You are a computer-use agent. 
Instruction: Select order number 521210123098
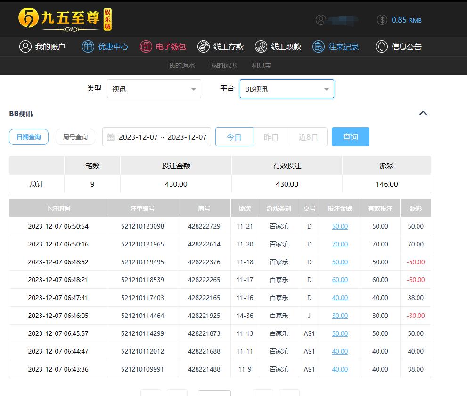[x=142, y=226]
